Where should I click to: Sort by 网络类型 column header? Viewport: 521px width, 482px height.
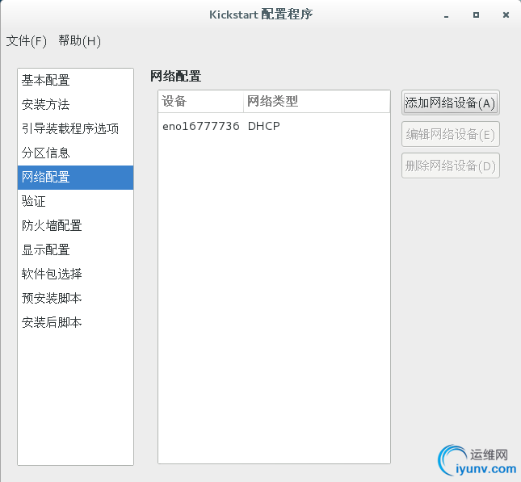[317, 101]
